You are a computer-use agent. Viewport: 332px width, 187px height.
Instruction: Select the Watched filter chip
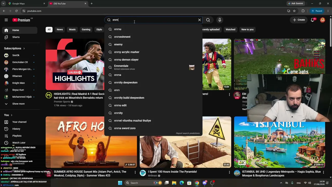tap(230, 30)
